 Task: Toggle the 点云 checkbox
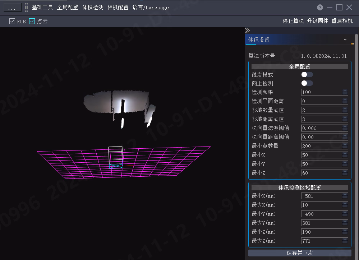pyautogui.click(x=32, y=21)
